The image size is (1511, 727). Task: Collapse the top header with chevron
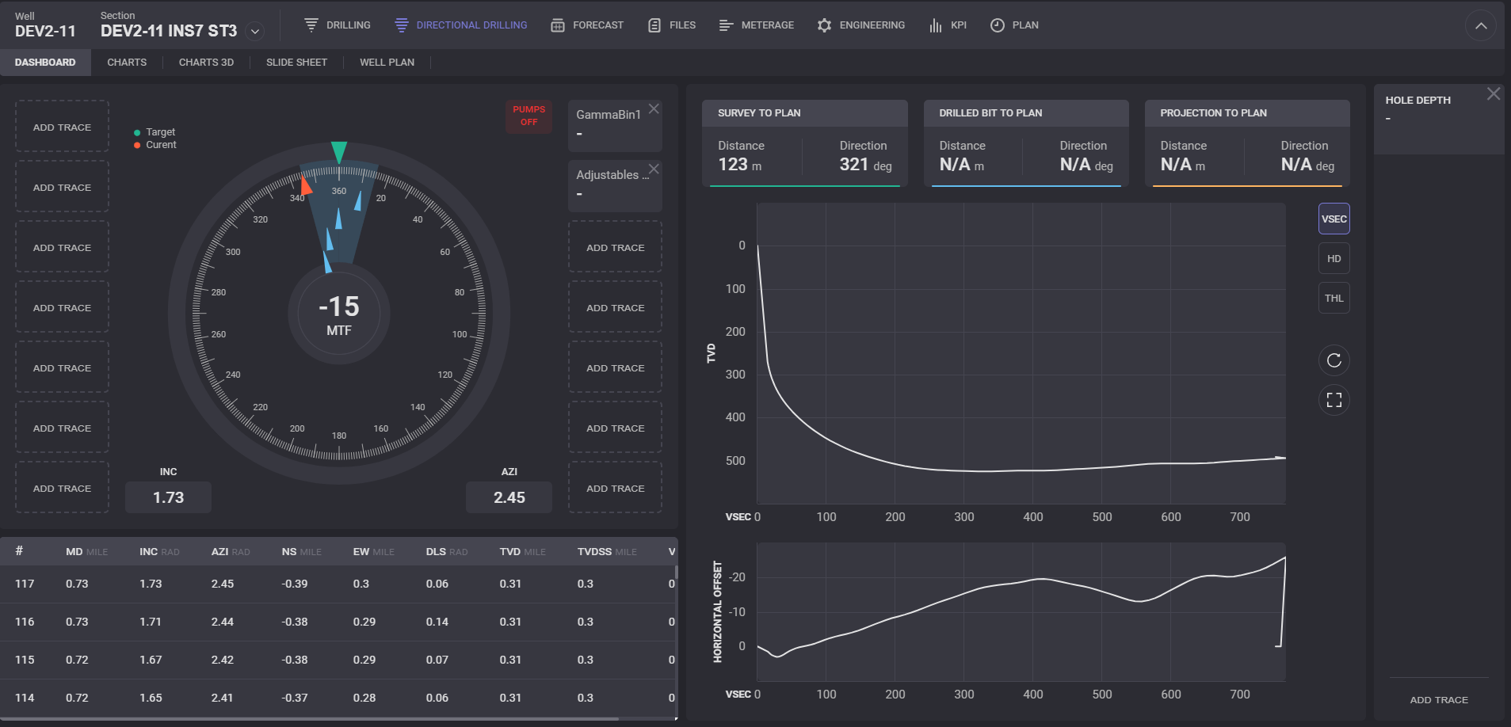[1480, 25]
